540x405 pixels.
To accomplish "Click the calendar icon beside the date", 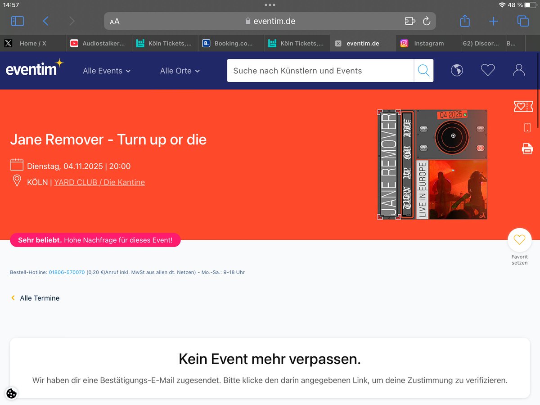I will (x=17, y=165).
